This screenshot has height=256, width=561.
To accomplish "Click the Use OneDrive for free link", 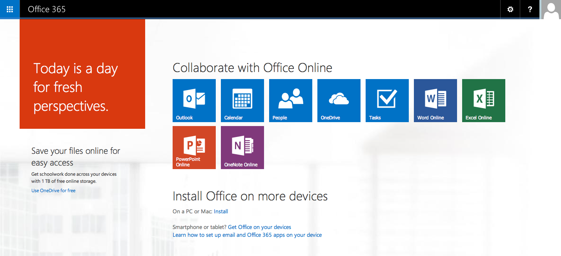I will [x=53, y=190].
